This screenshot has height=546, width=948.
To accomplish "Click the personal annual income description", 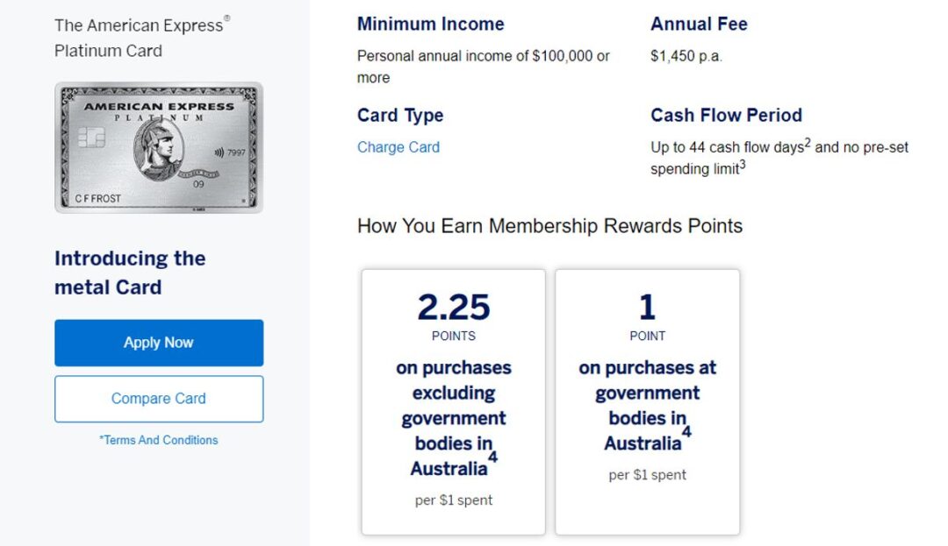I will pos(482,66).
